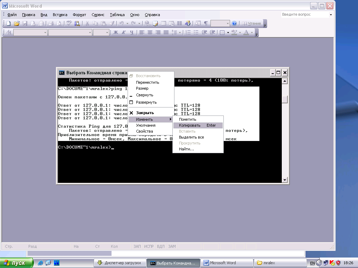Image resolution: width=358 pixels, height=268 pixels.
Task: Toggle the paragraph marks pilcrow icon
Action: (206, 23)
